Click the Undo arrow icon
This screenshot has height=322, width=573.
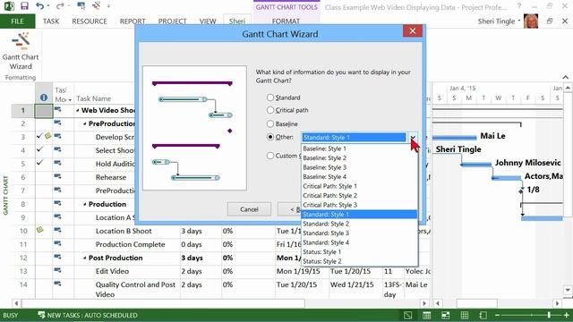pos(39,6)
